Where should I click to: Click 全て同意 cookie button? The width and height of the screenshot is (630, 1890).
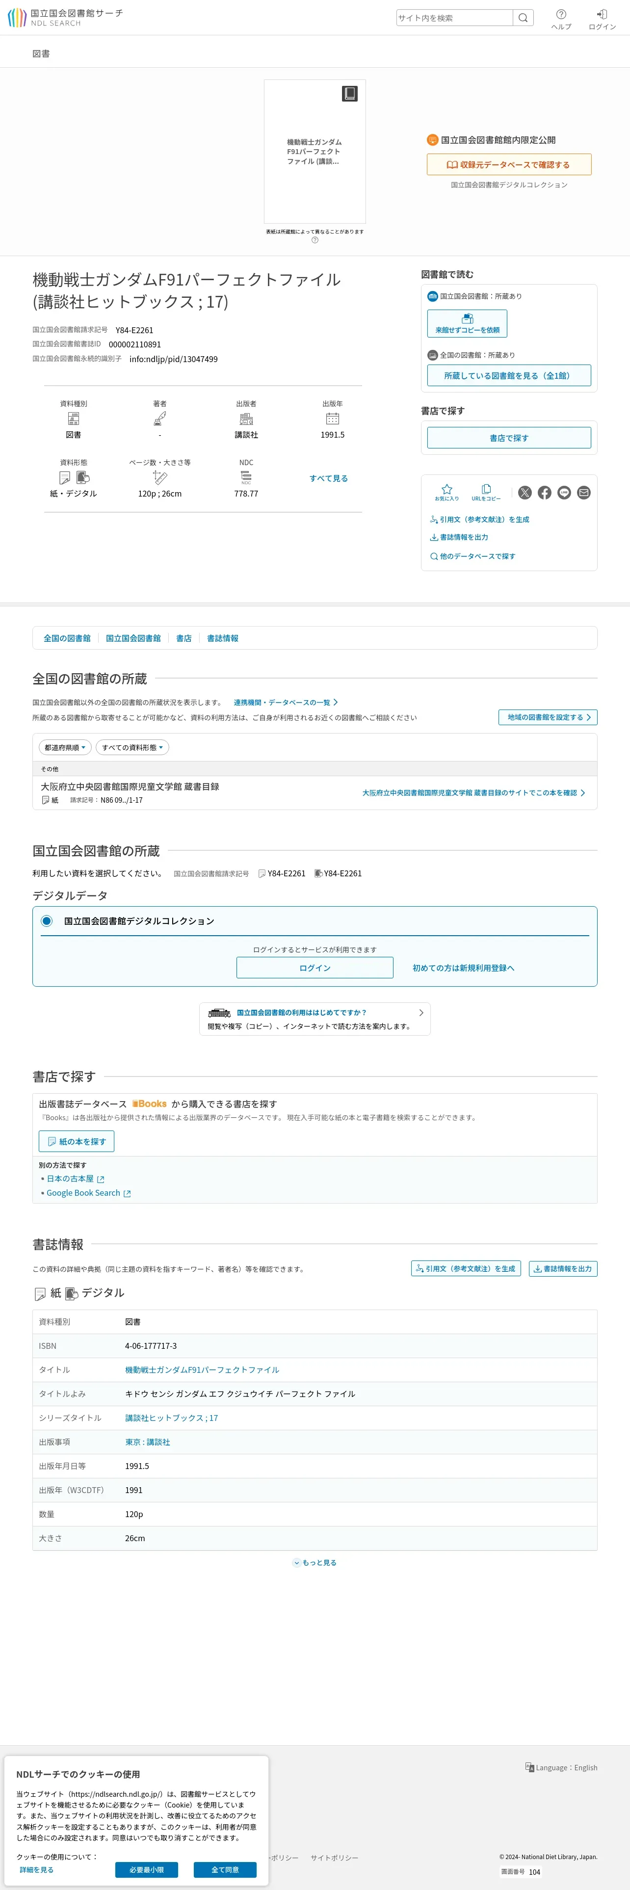225,1869
